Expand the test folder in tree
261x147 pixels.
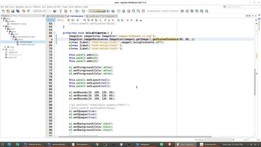tap(5, 47)
